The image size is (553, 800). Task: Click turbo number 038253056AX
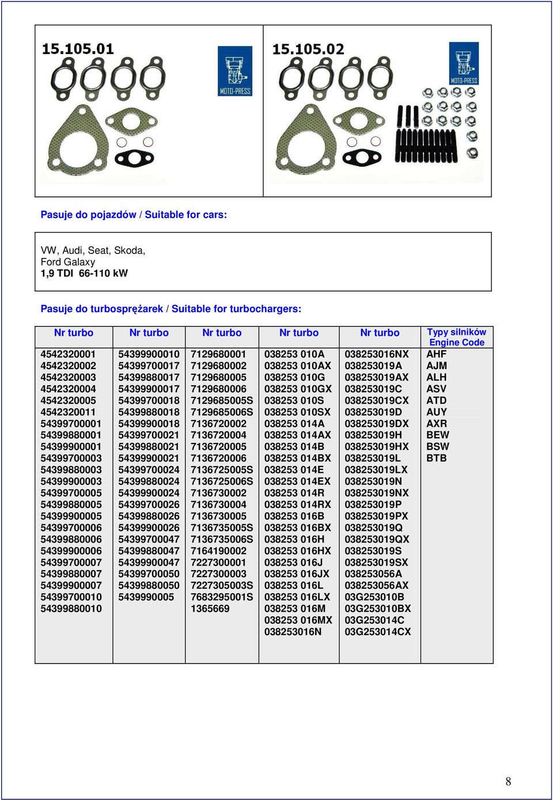(x=377, y=585)
